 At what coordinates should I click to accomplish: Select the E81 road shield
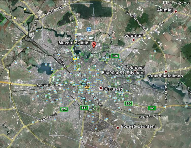84,108
